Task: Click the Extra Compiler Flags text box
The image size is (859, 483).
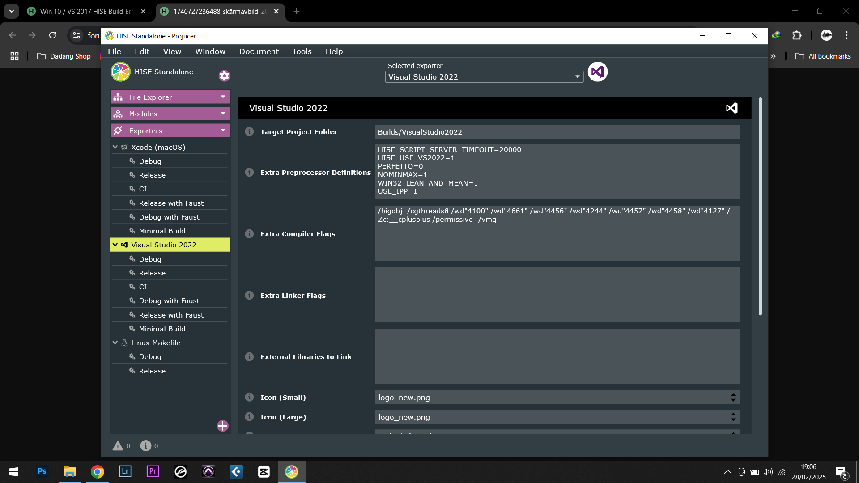Action: click(557, 233)
